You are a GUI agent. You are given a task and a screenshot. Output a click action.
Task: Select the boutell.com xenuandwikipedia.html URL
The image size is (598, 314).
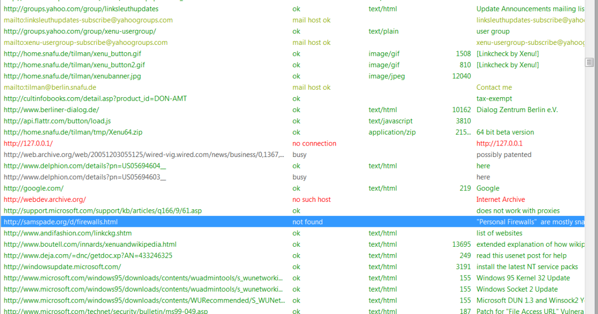[90, 244]
